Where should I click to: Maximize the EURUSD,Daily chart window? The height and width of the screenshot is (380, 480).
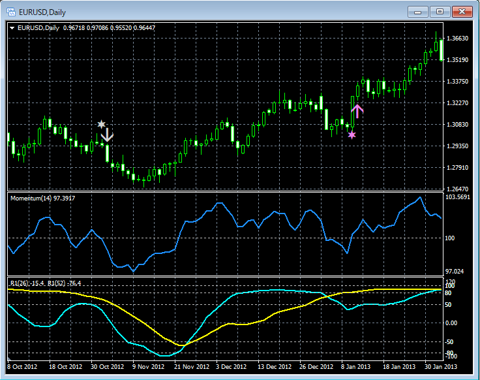[440, 12]
